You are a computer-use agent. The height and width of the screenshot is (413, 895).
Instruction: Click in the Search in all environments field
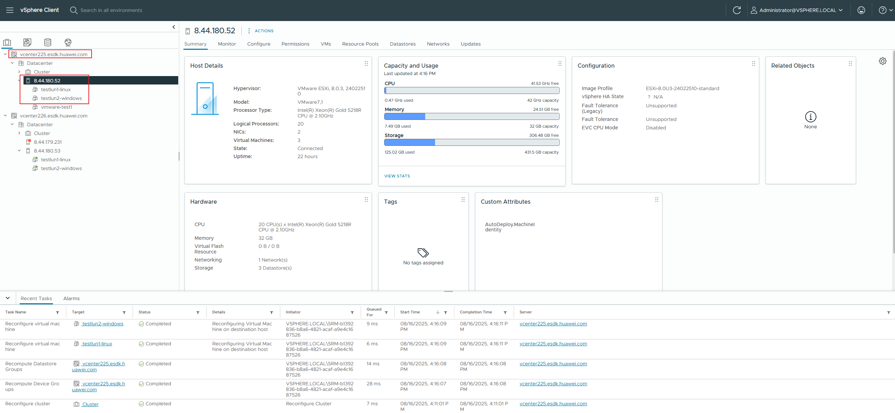click(x=111, y=10)
